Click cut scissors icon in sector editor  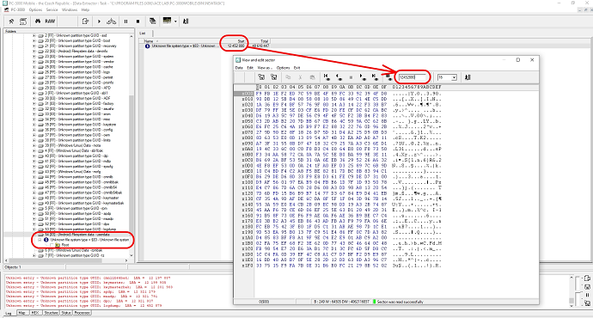pyautogui.click(x=300, y=77)
